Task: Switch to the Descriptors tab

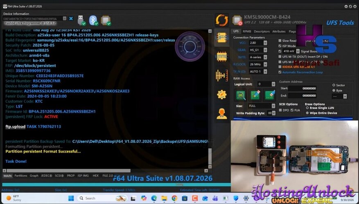Action: [262, 31]
